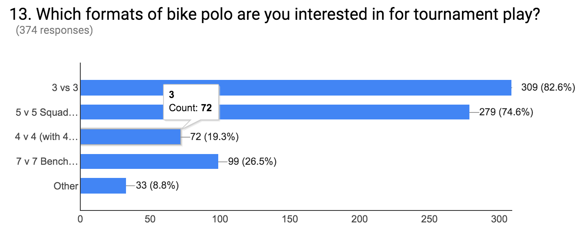
Task: Click the 33 (8.8%) value label
Action: [157, 186]
